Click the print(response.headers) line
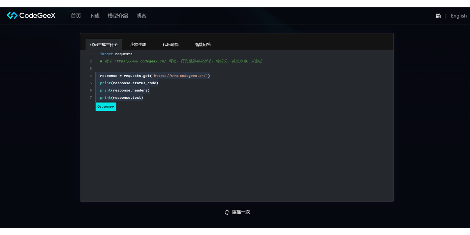Image resolution: width=470 pixels, height=235 pixels. (x=125, y=90)
